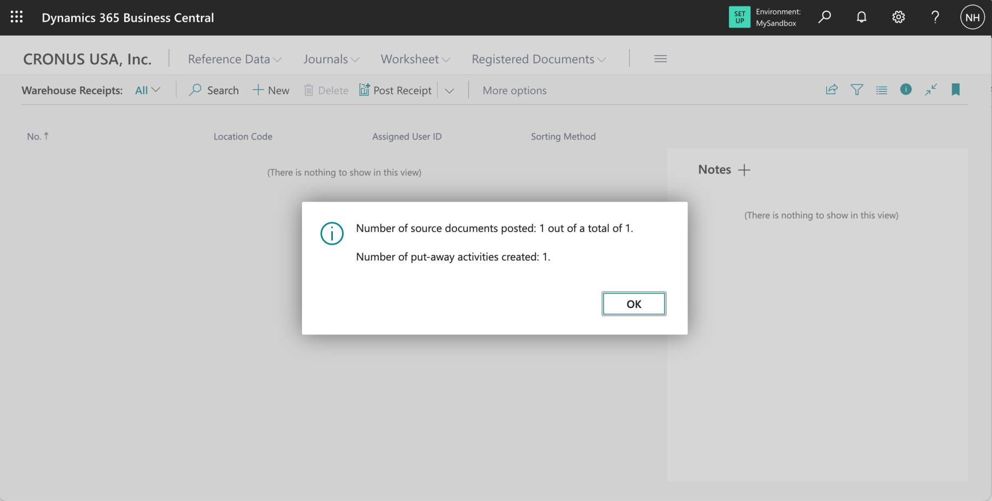Open the app launcher waffle menu

17,17
